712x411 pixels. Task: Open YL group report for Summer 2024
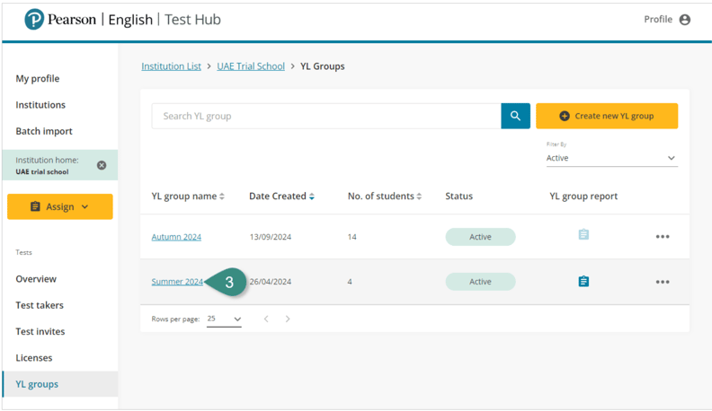583,282
